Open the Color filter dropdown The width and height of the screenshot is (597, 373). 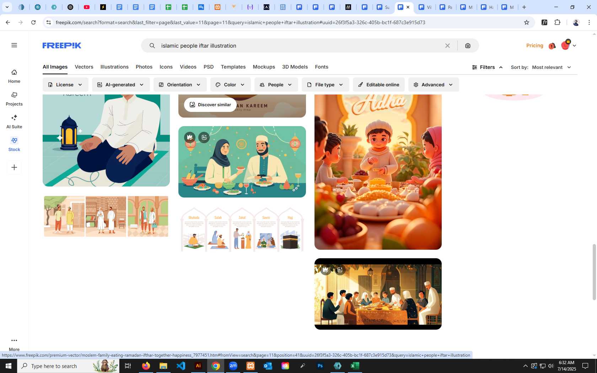[230, 85]
